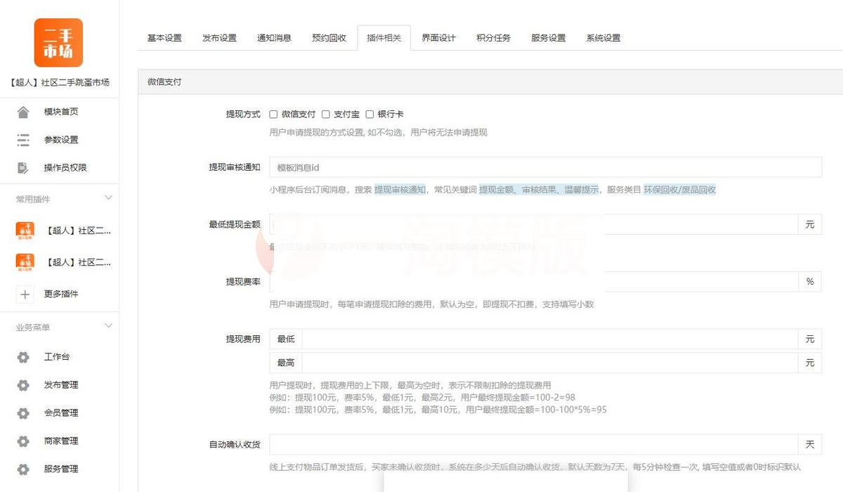Select the 发布管理 sidebar icon
The height and width of the screenshot is (492, 843).
(23, 384)
